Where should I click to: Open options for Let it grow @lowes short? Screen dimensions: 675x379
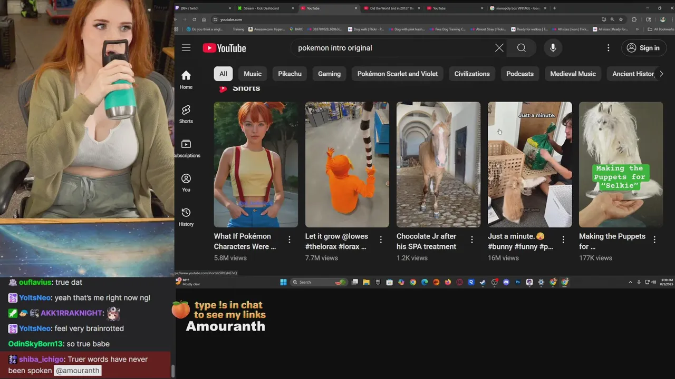coord(381,240)
